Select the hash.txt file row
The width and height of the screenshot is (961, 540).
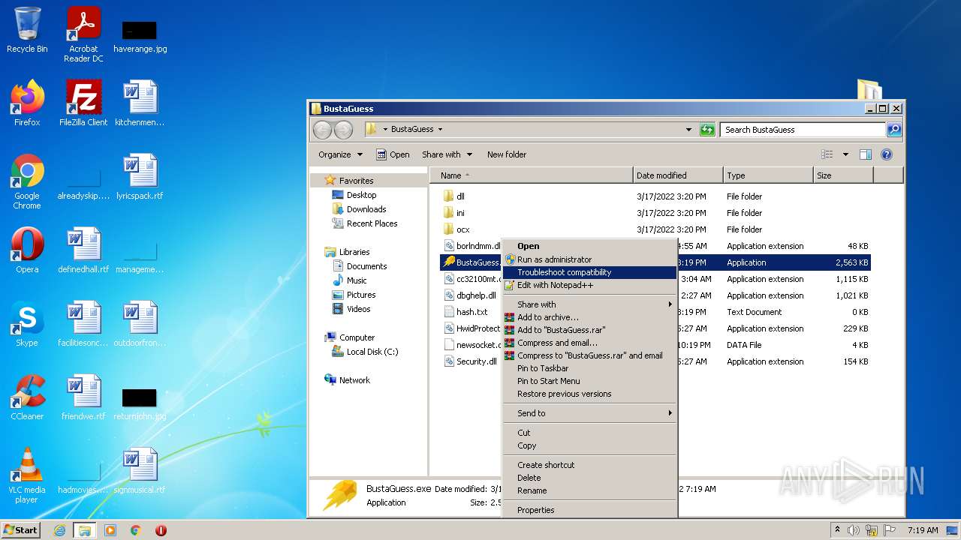coord(472,312)
